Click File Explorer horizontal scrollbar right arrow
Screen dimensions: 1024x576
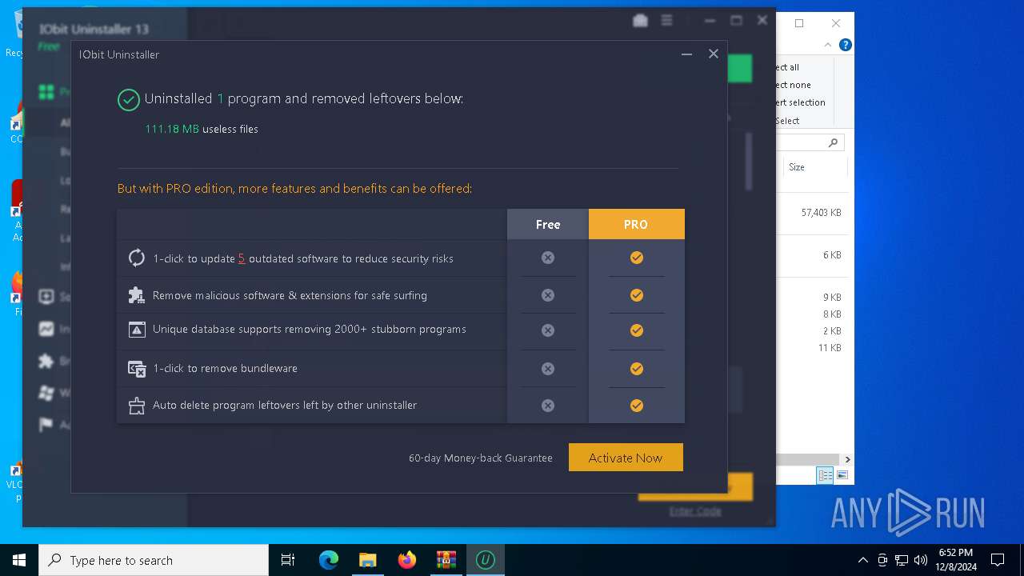click(x=847, y=459)
